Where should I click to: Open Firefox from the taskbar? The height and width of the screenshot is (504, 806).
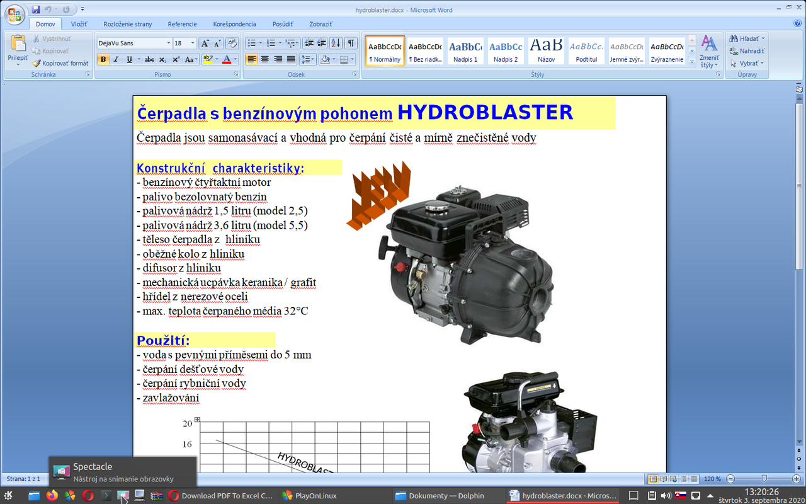pos(52,496)
